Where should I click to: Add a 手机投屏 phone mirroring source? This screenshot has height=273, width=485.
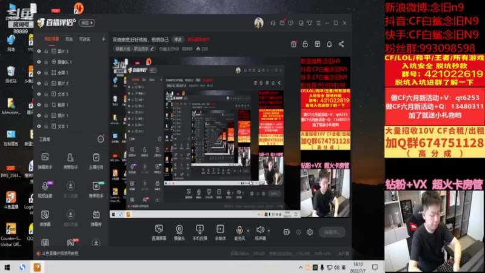(200, 232)
